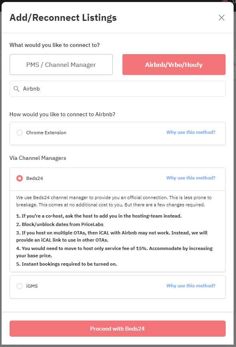236x347 pixels.
Task: Click the Chrome Extension option label
Action: tap(46, 133)
